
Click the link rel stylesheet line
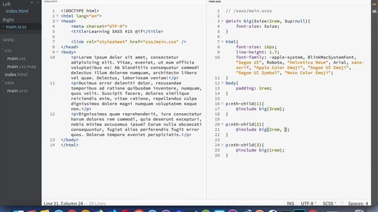[129, 42]
